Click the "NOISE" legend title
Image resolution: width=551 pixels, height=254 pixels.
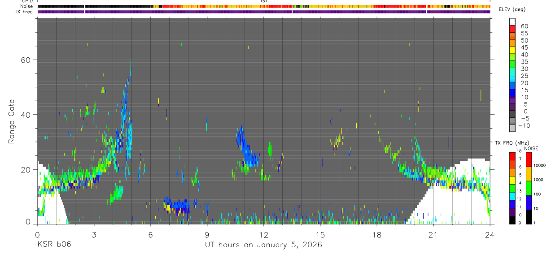pyautogui.click(x=531, y=148)
